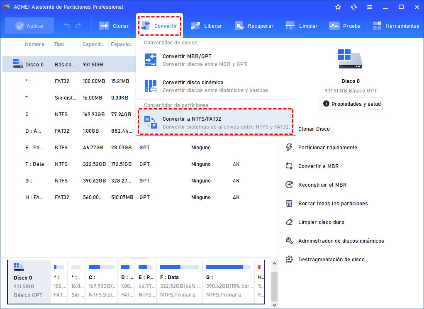Screen dimensions: 424x309
Task: Click the Aplicar button
Action: (x=29, y=26)
